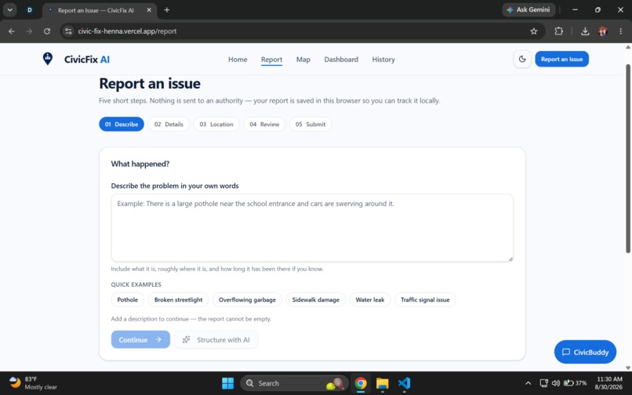Click the search magnifier icon in taskbar
Viewport: 632px width, 395px height.
(x=250, y=383)
